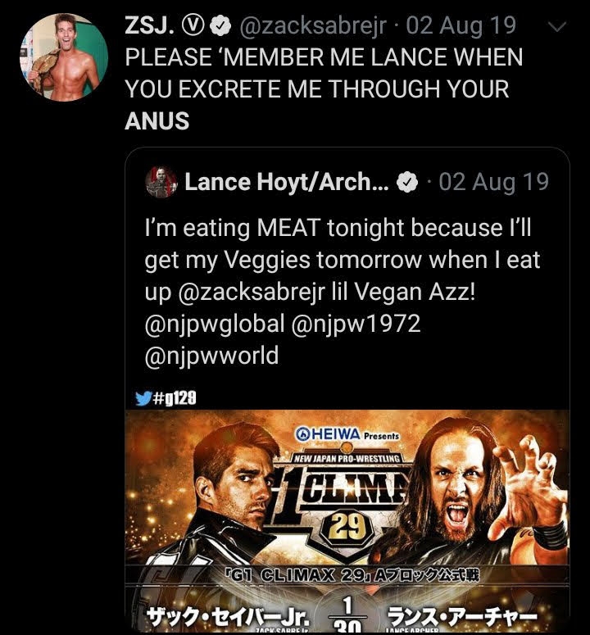Click the quoted tweet's 02 Aug 19 date

coord(493,182)
